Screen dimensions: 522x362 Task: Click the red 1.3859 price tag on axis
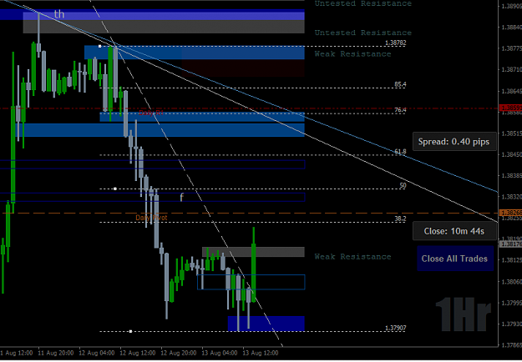click(510, 108)
